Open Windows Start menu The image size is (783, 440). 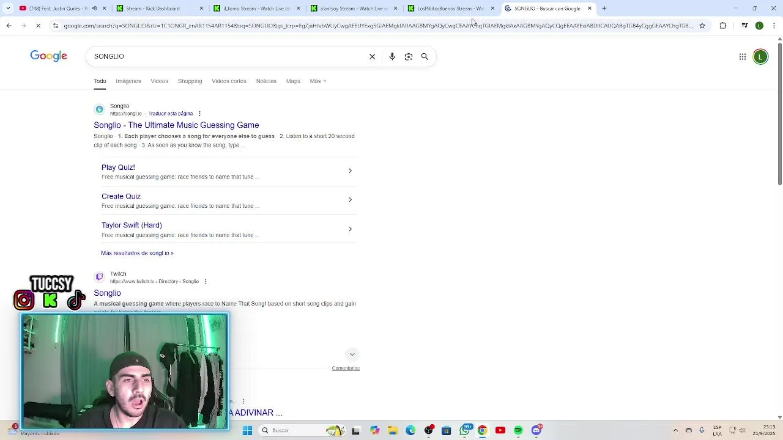tap(248, 431)
